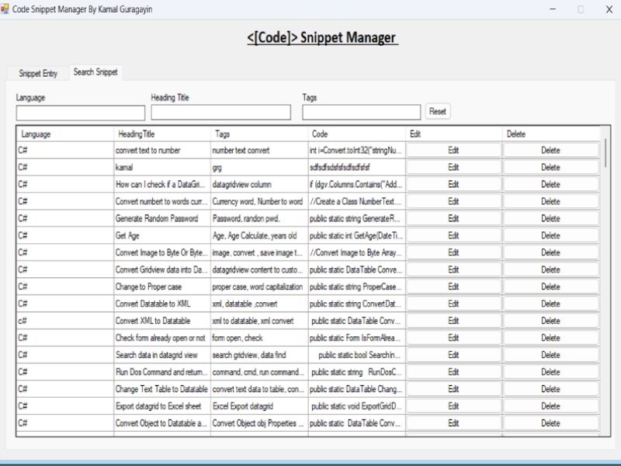
Task: Click the Tags column header in grid
Action: [x=258, y=134]
